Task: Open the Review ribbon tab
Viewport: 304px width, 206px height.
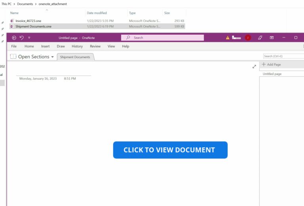Action: (x=95, y=46)
